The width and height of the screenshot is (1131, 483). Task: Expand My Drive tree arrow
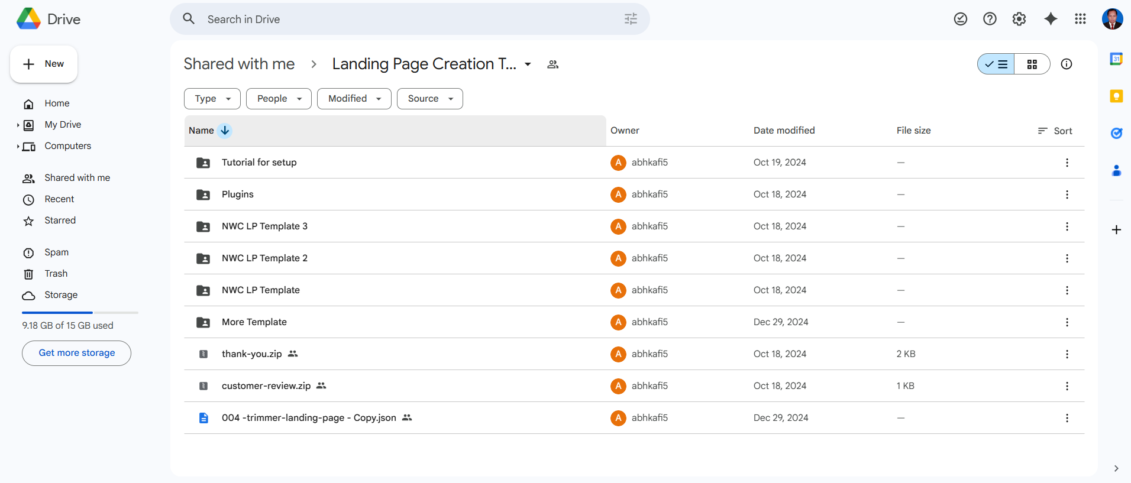point(18,125)
